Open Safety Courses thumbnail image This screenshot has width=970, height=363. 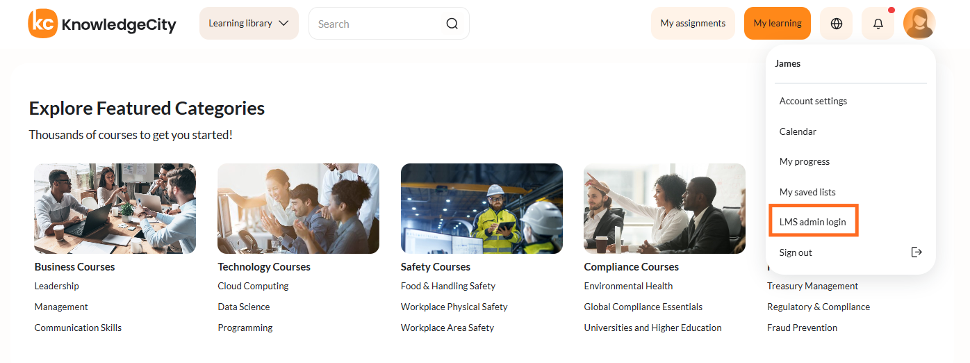point(482,209)
